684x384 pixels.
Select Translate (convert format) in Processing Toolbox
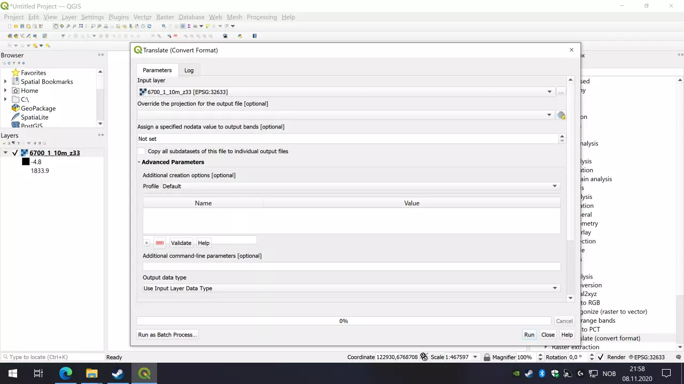tap(610, 338)
